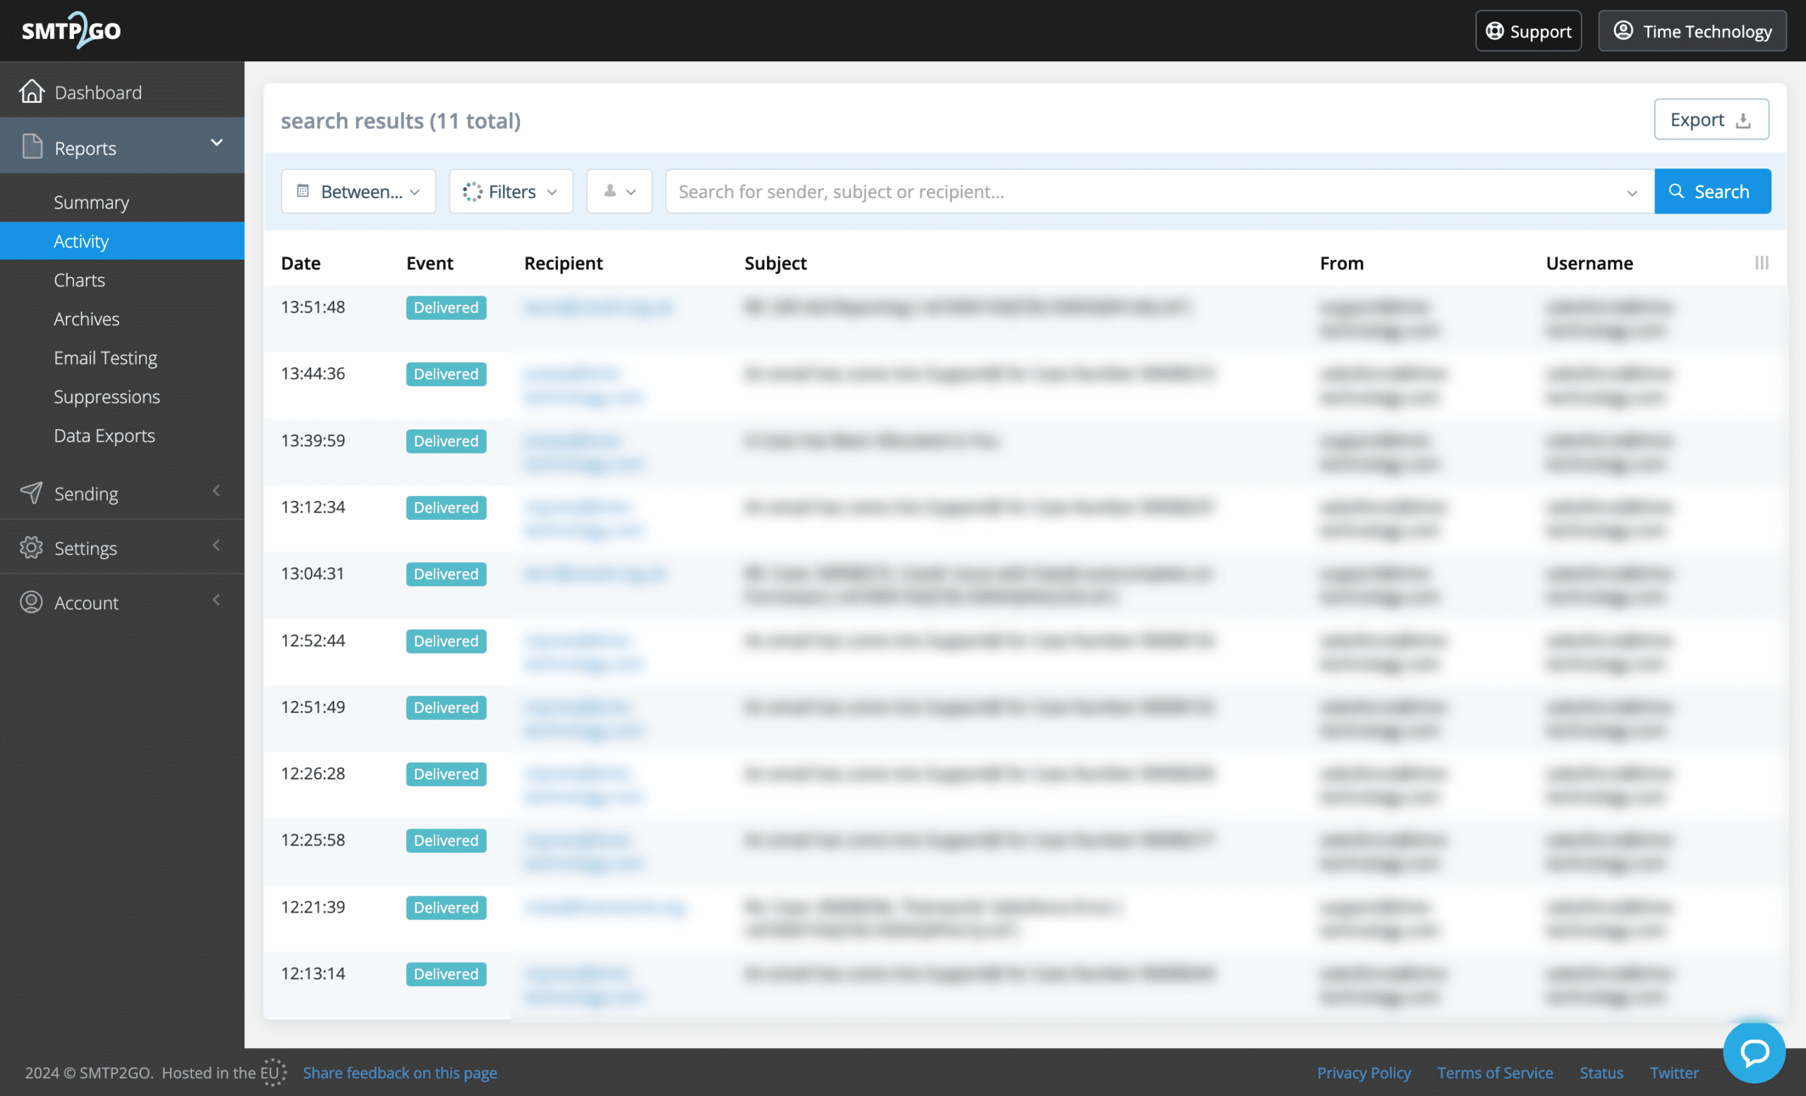Open the Privacy Policy link
Viewport: 1806px width, 1096px height.
(1363, 1072)
